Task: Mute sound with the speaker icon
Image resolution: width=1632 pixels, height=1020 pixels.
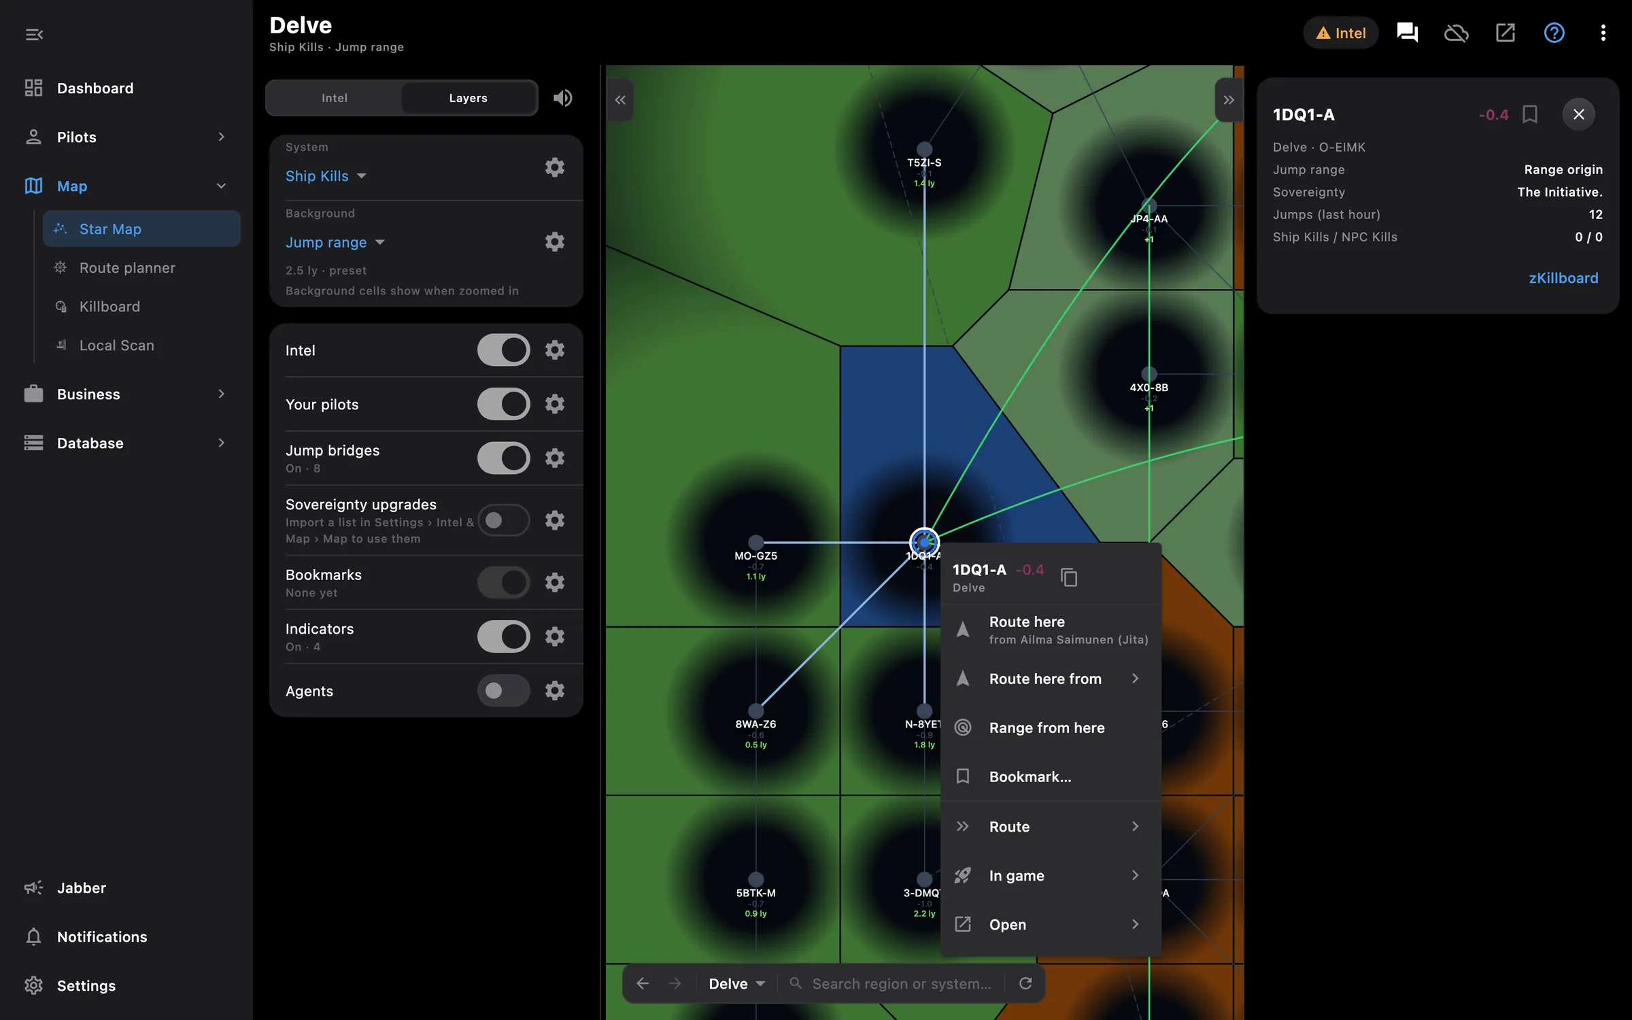Action: coord(563,98)
